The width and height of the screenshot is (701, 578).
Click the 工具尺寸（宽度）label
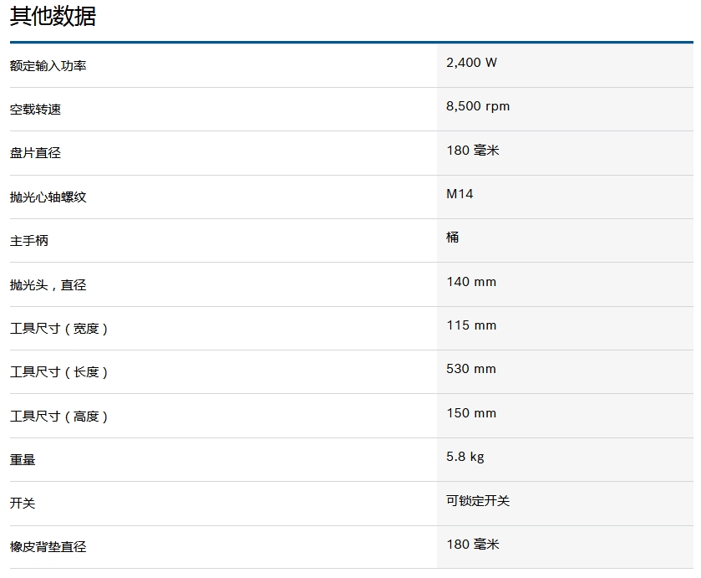point(59,329)
